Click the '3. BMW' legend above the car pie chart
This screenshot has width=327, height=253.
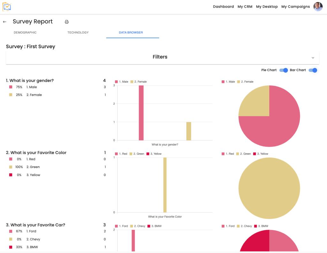pyautogui.click(x=262, y=226)
